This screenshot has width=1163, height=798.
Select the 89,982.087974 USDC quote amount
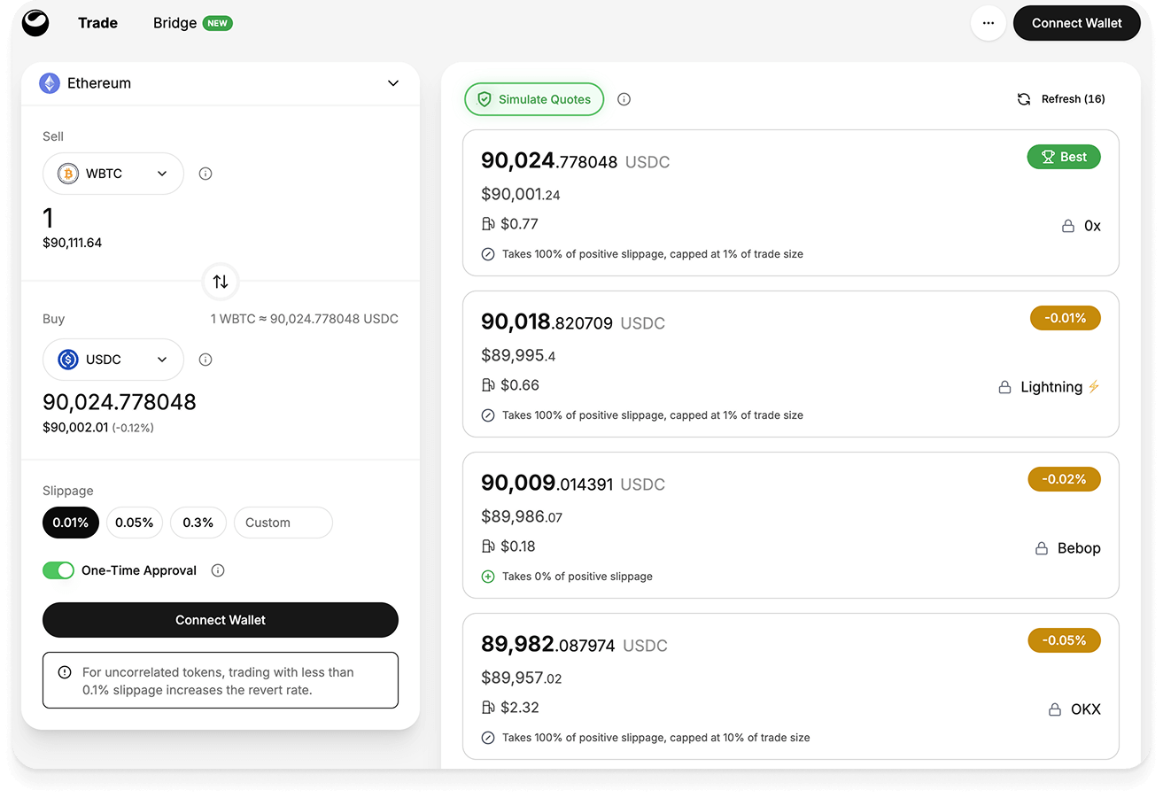tap(574, 645)
